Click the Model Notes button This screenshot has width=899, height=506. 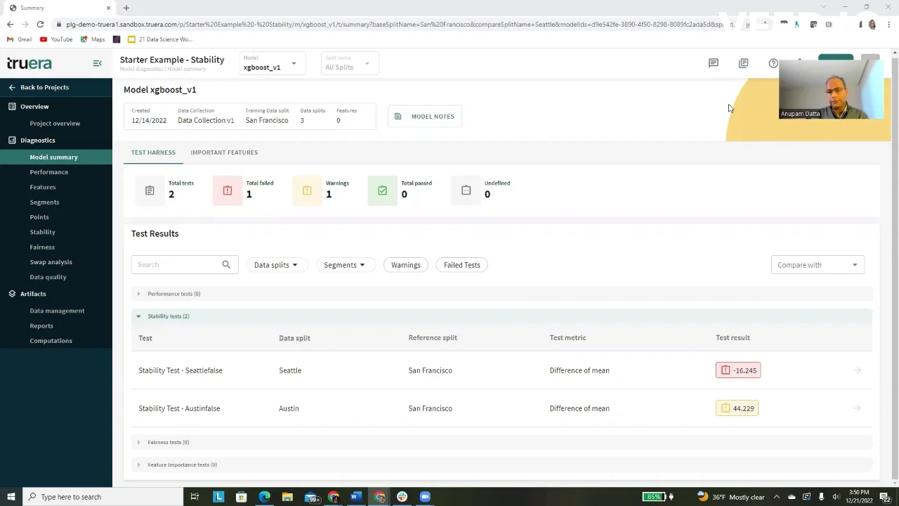pyautogui.click(x=425, y=117)
